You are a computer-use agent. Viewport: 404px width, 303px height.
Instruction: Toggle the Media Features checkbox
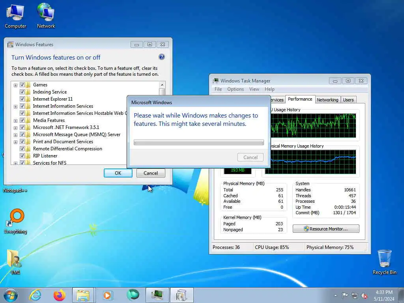pos(22,120)
